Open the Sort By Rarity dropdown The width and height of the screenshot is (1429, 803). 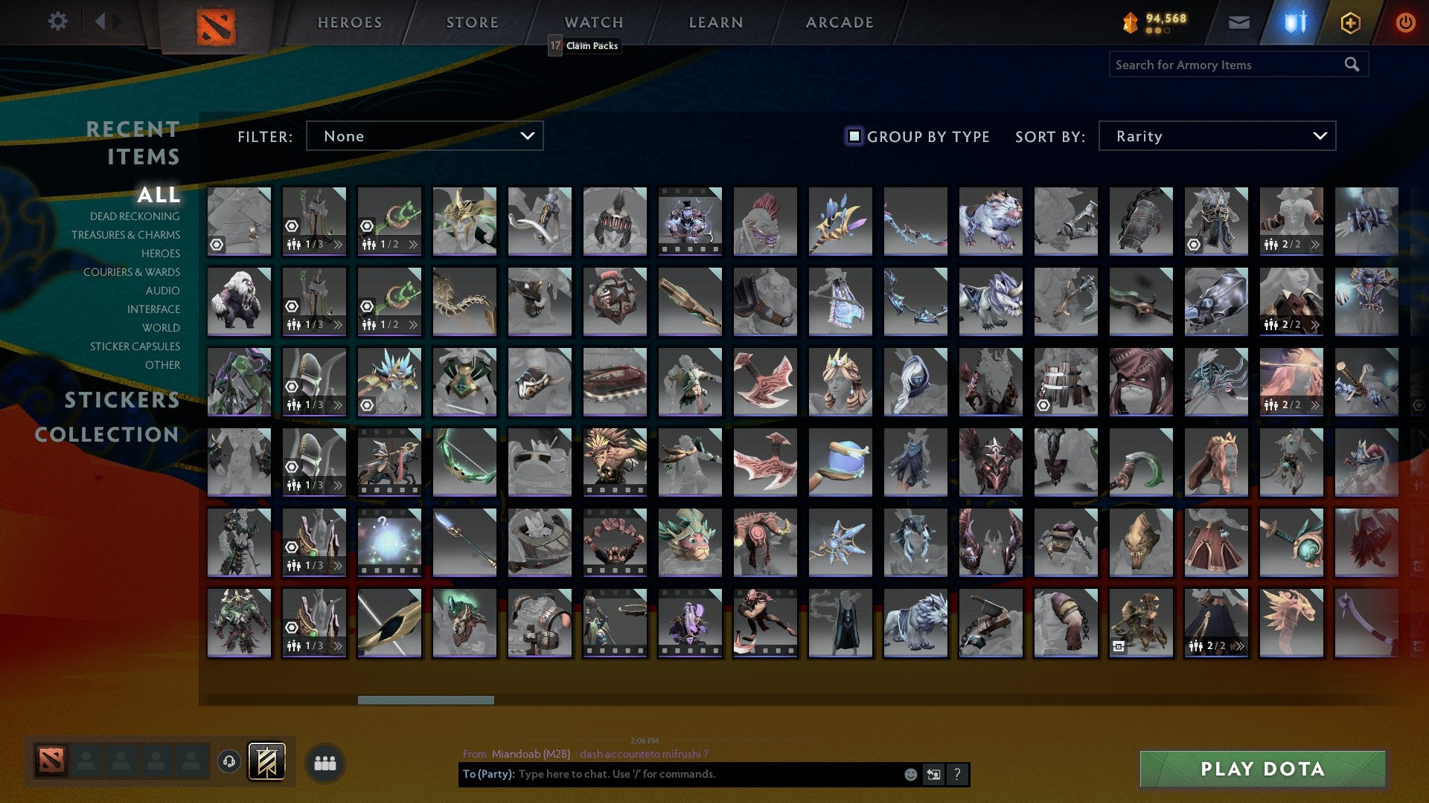point(1216,136)
